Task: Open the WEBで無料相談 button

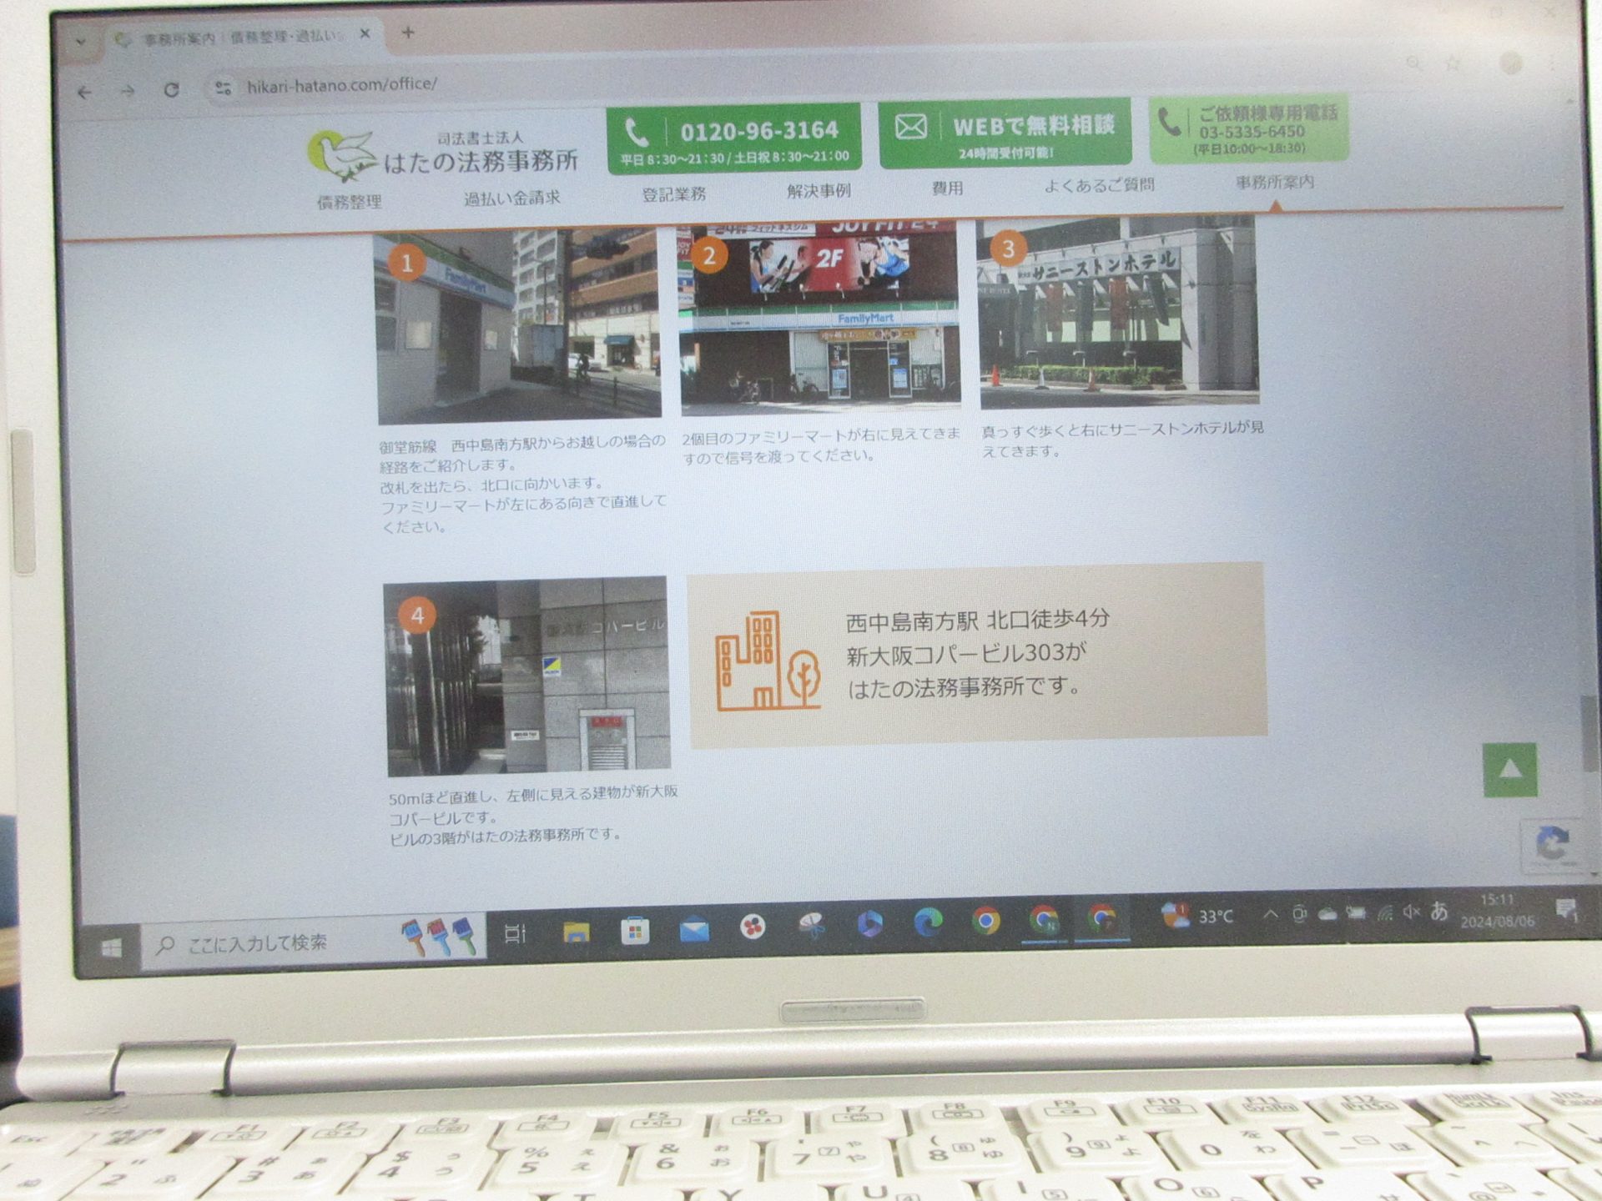Action: (1005, 133)
